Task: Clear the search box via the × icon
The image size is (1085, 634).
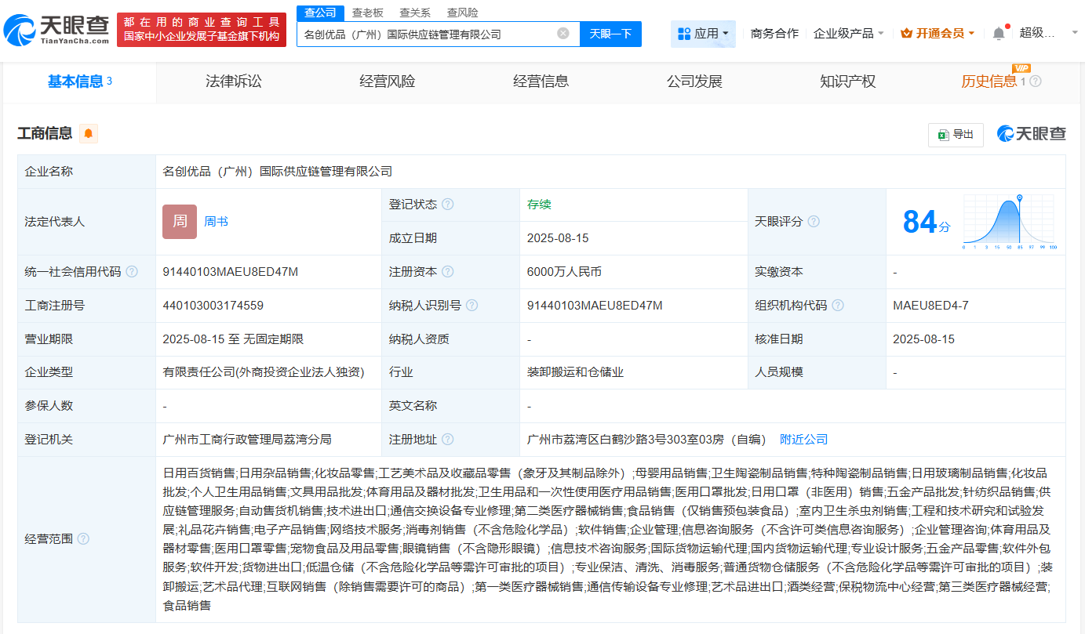Action: coord(562,34)
